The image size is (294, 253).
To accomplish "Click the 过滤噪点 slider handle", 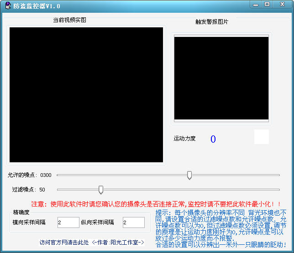I will tap(101, 190).
